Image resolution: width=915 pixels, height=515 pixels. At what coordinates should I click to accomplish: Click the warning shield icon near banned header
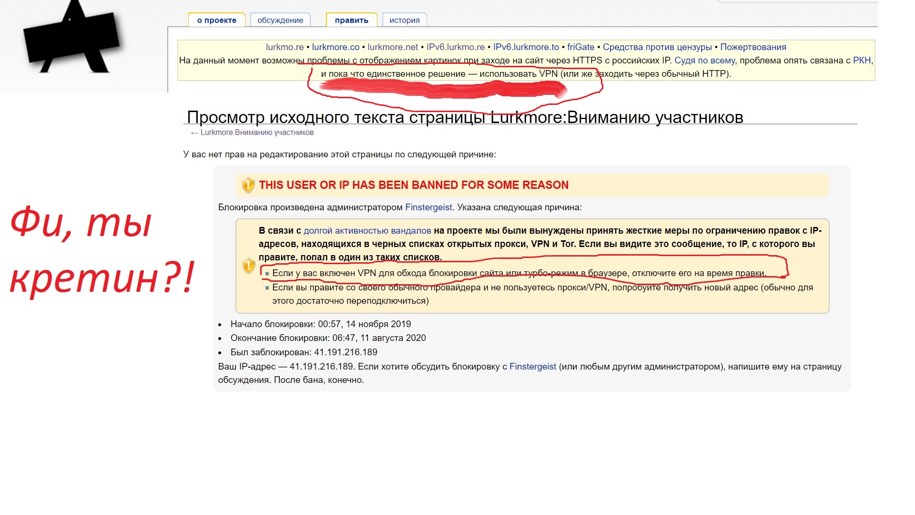pos(248,185)
